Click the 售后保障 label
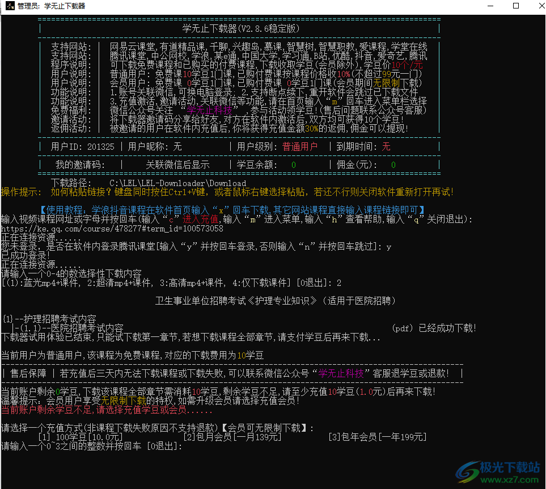The width and height of the screenshot is (546, 489). click(x=28, y=373)
